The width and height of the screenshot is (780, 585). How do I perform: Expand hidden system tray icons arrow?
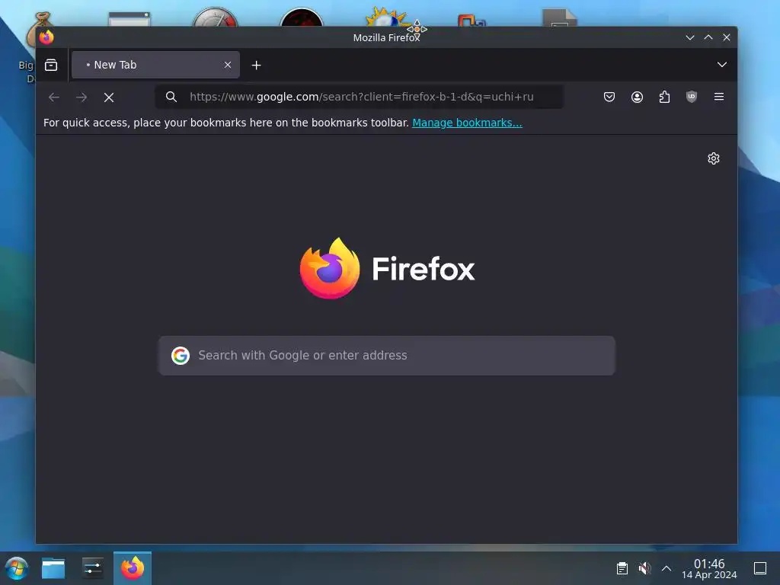[666, 568]
